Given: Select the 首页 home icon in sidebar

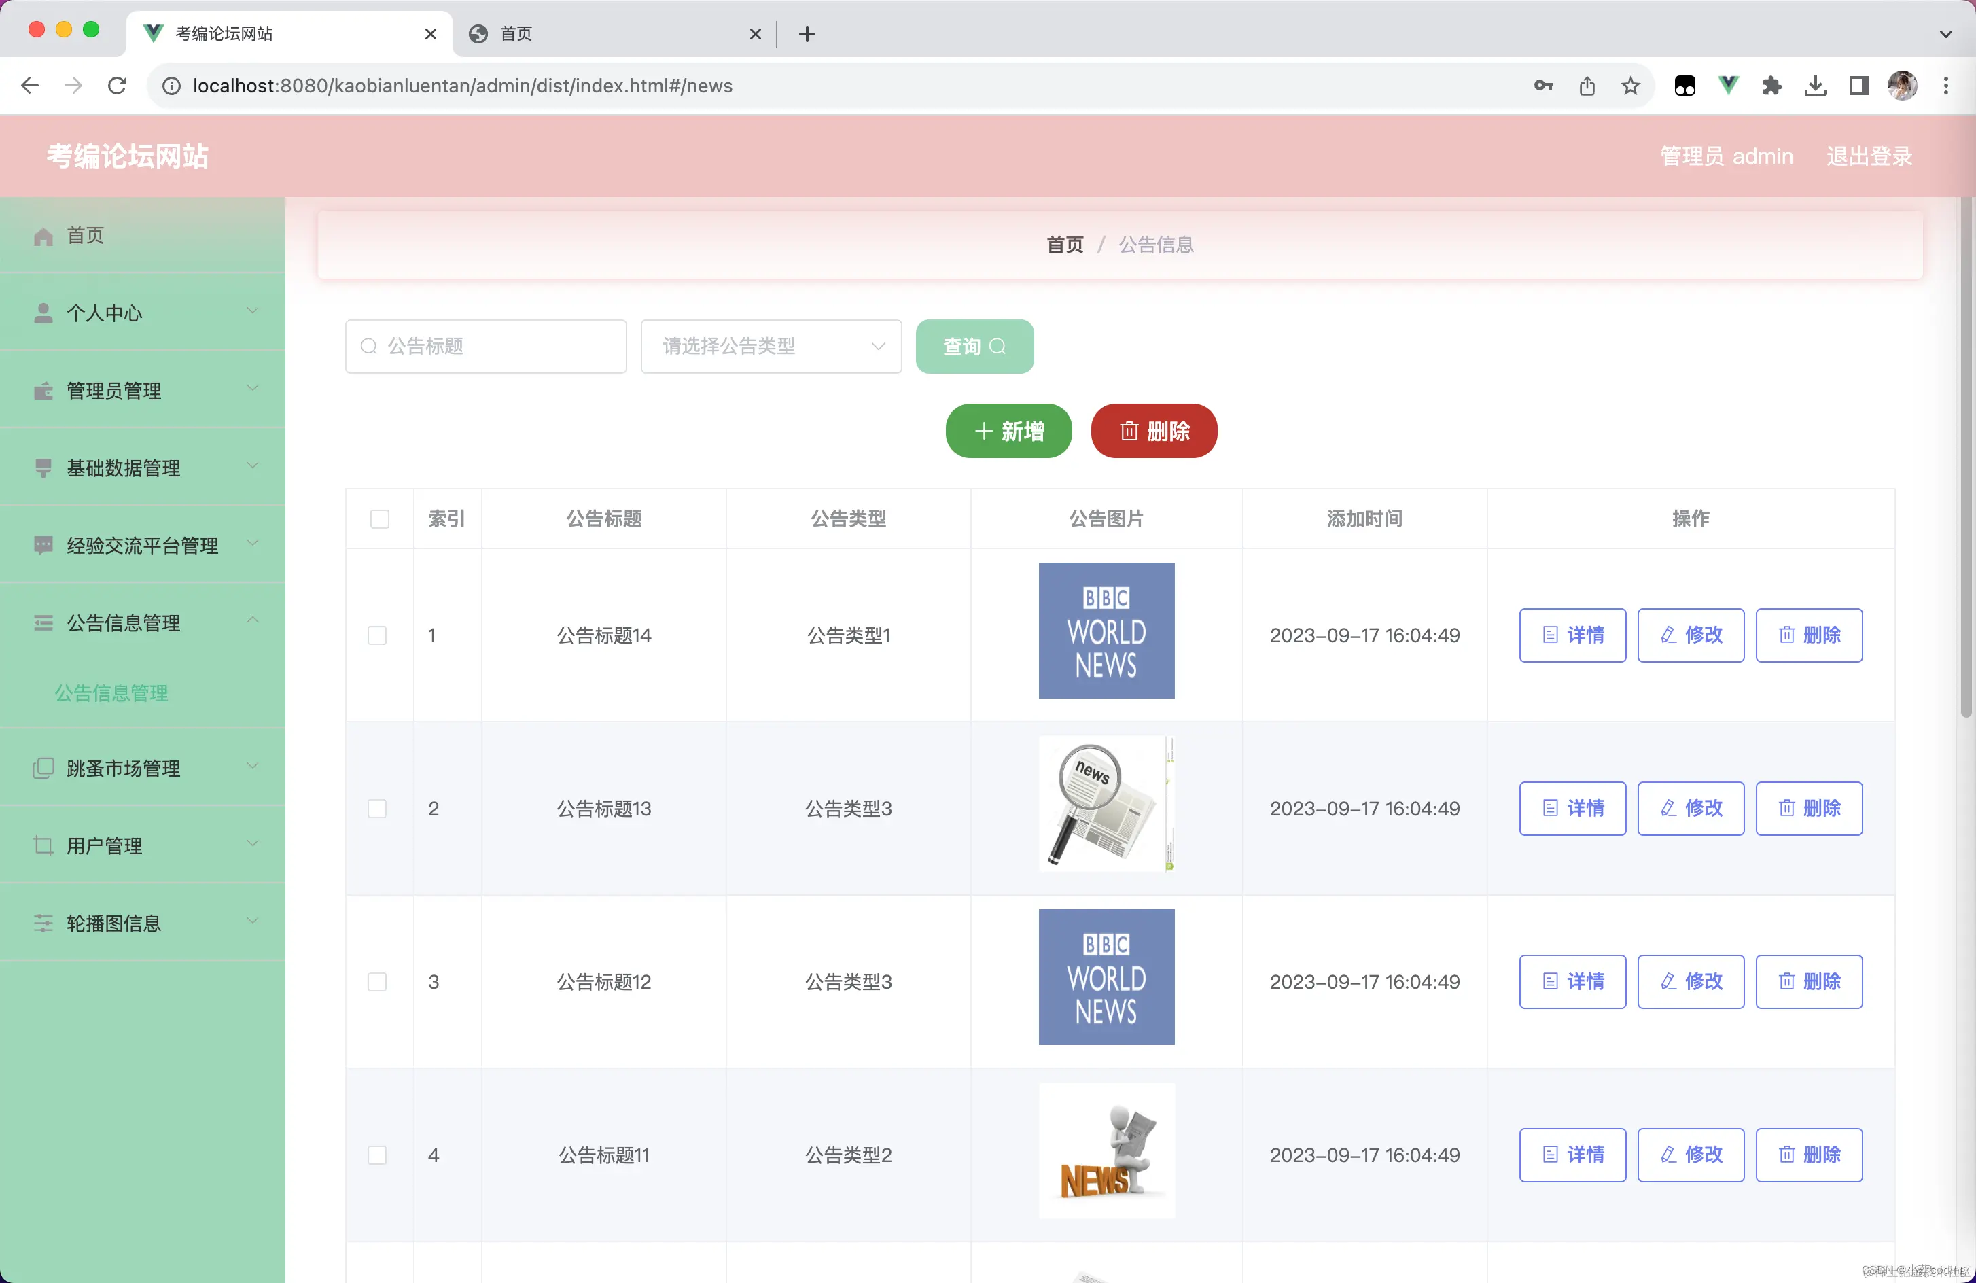Looking at the screenshot, I should 43,235.
